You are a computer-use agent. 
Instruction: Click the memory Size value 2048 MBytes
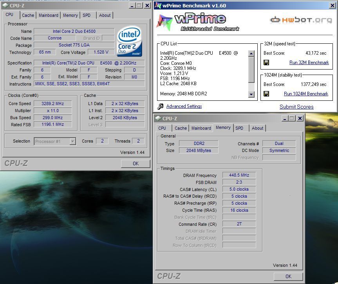pos(199,150)
